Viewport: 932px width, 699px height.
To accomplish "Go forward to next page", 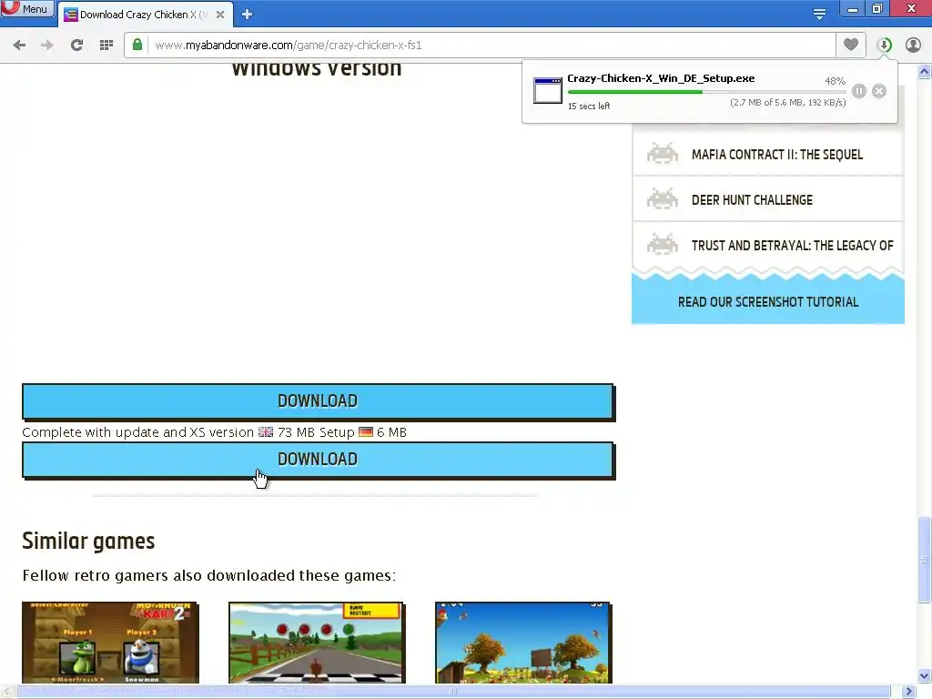I will coord(47,46).
